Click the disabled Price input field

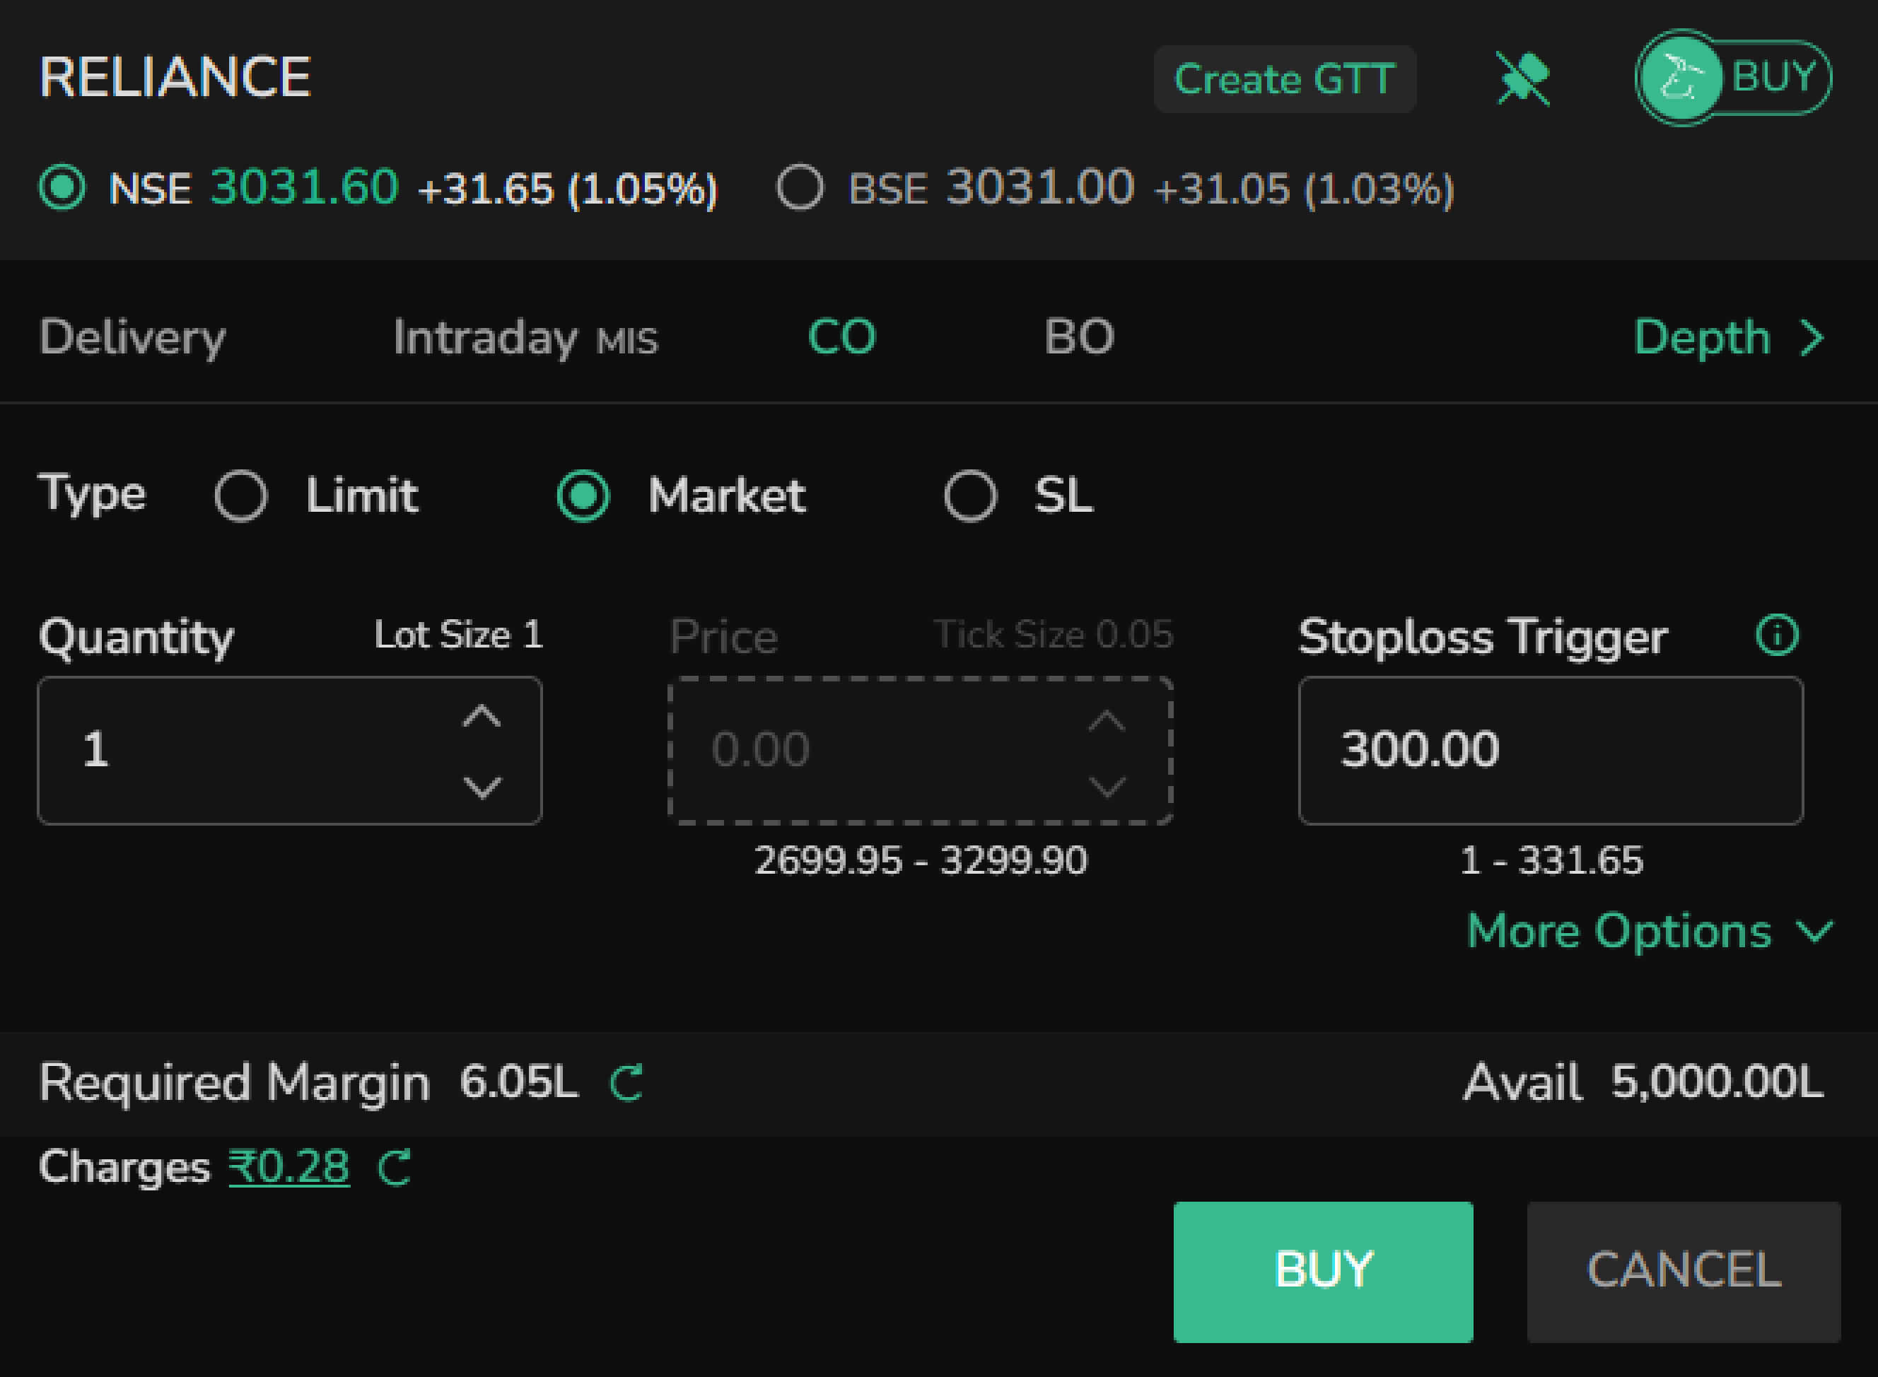[x=920, y=751]
